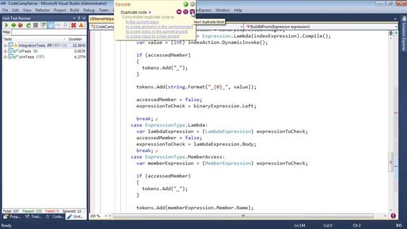Click the Next duplicate block icon
This screenshot has width=407, height=229.
pos(192,11)
